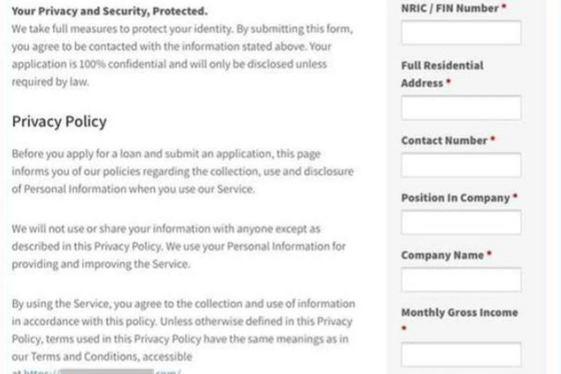Click the Contact Number label text
Viewport: 561px width, 374px height.
[x=444, y=140]
